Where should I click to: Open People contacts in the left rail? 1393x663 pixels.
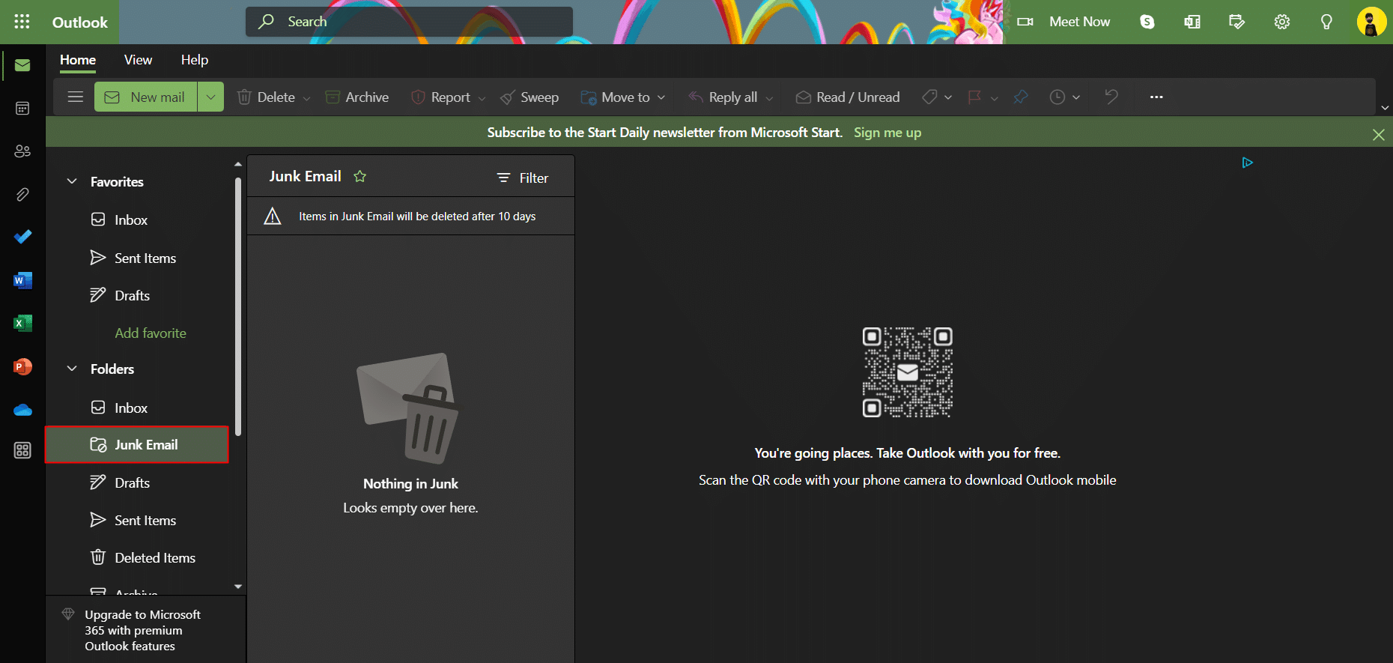(22, 151)
